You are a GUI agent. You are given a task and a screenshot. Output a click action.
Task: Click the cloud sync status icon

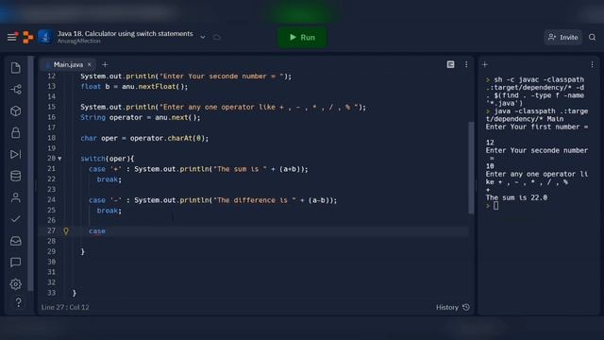[217, 38]
